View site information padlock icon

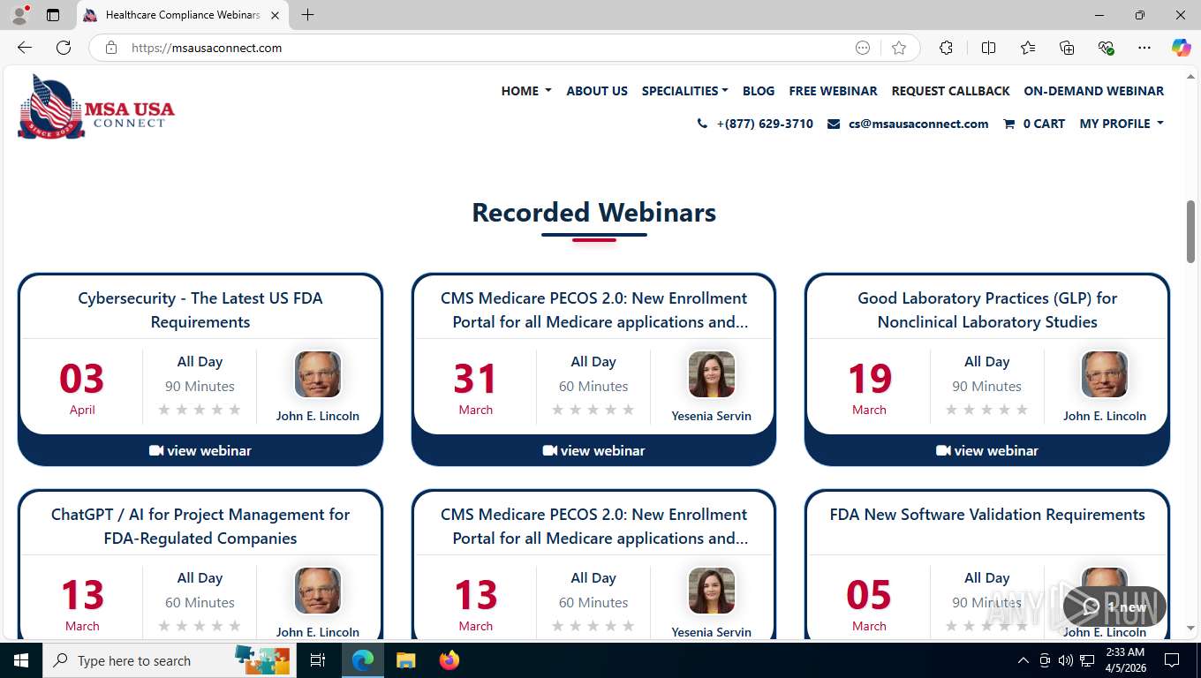tap(111, 48)
